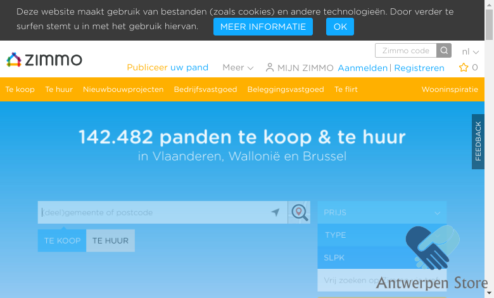Open the TYPE dropdown

point(382,235)
